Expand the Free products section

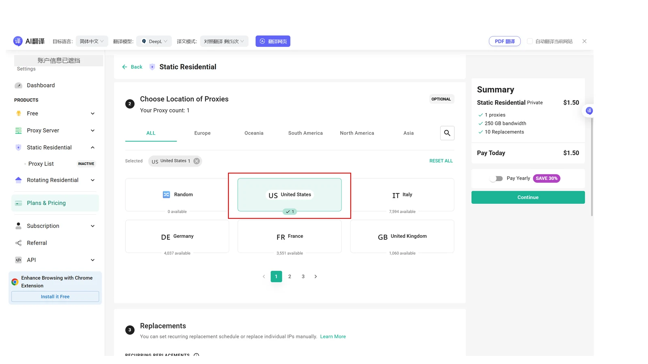[93, 114]
